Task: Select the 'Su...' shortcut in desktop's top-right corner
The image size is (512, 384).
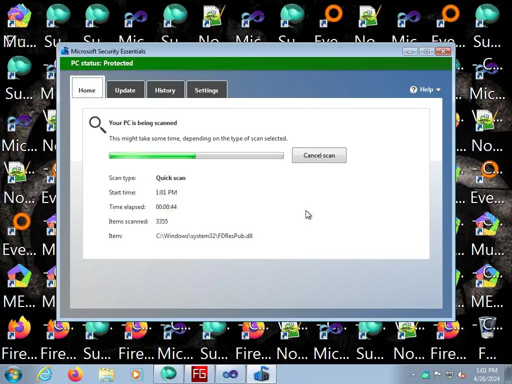Action: pyautogui.click(x=487, y=26)
